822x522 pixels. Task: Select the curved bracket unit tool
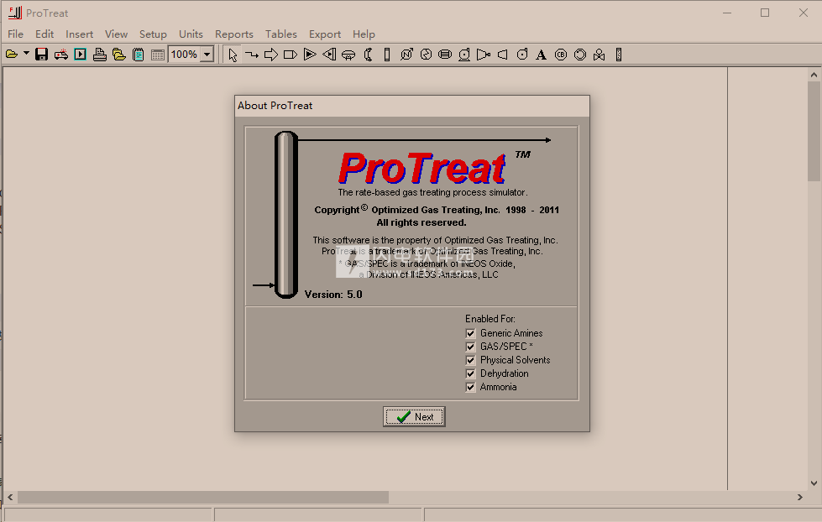[x=368, y=55]
